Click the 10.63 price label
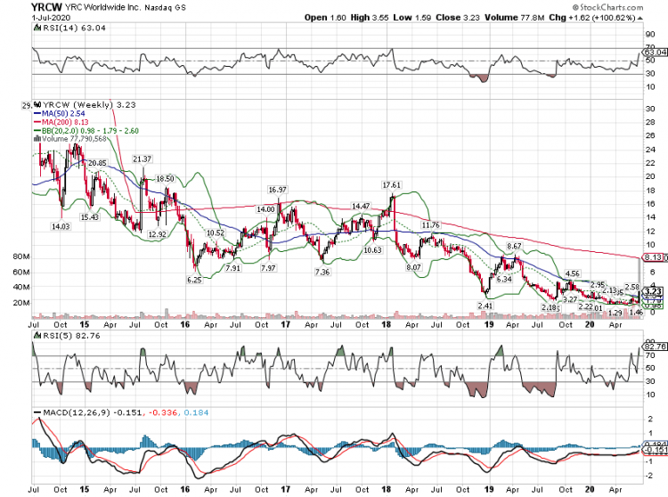Viewport: 668px width, 497px height. tap(373, 250)
